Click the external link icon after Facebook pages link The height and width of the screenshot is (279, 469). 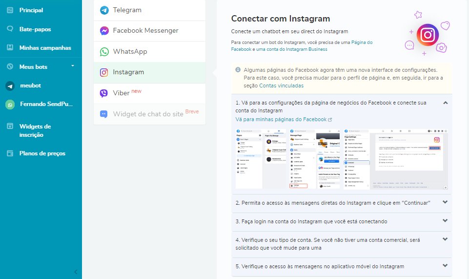tap(330, 120)
